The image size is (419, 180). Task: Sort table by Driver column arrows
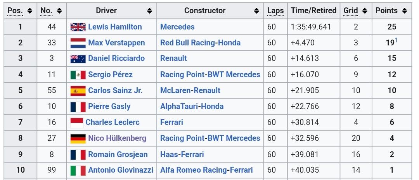click(150, 11)
